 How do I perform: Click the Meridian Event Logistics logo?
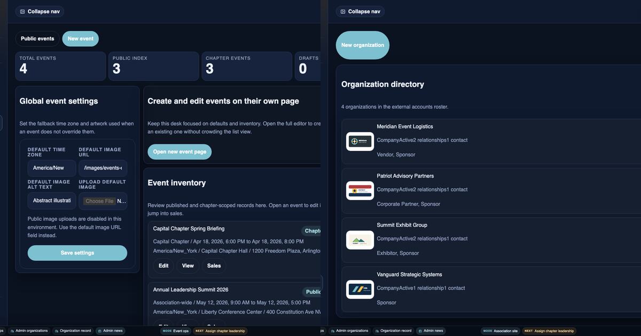coord(359,141)
